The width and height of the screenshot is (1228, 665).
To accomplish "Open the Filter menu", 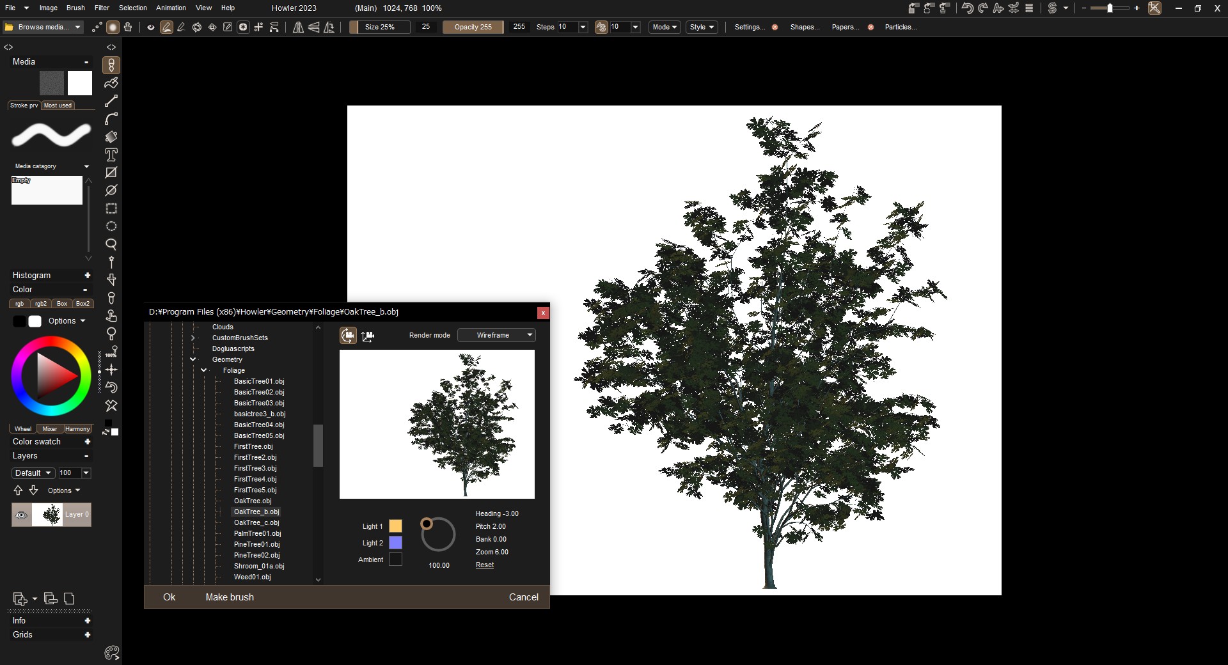I will tap(102, 8).
